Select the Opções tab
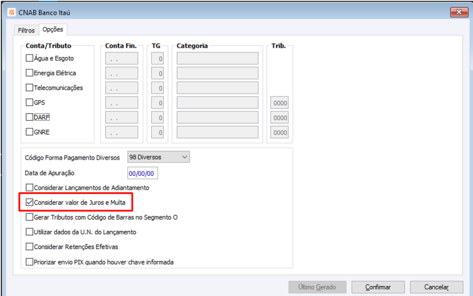This screenshot has height=296, width=473. [53, 29]
